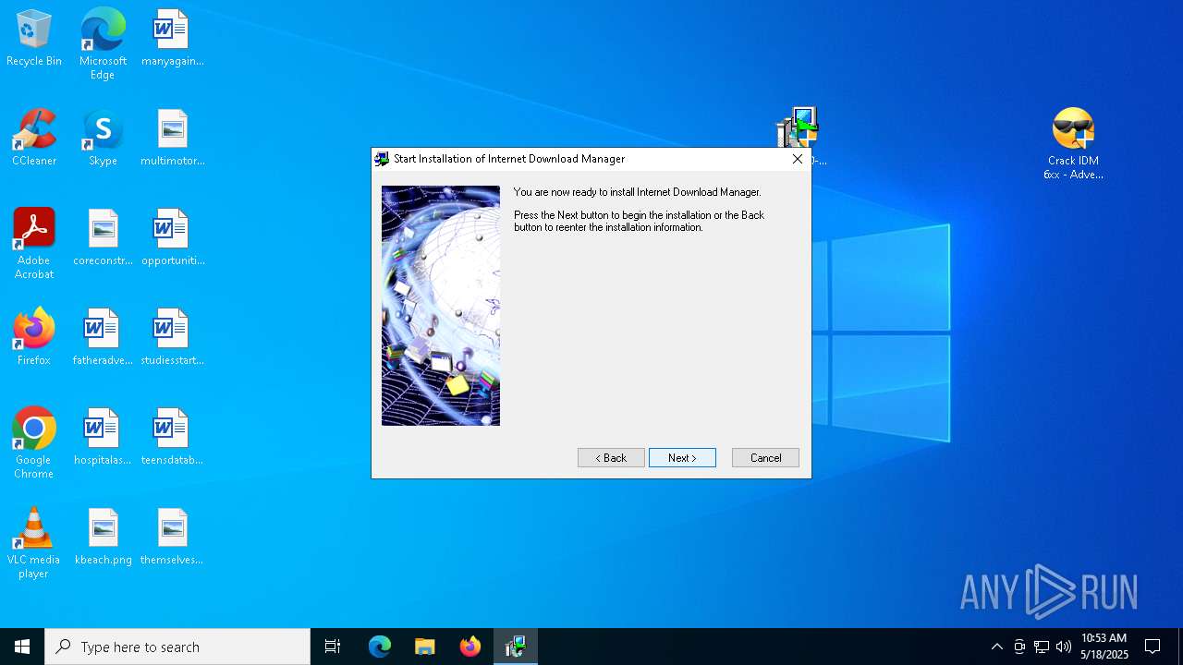Select the studiesstart Word document icon

[172, 338]
